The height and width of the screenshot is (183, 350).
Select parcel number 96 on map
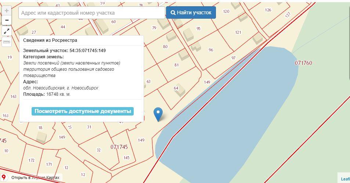[x=211, y=50]
